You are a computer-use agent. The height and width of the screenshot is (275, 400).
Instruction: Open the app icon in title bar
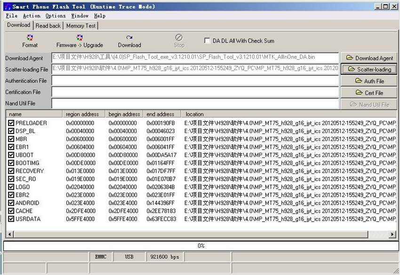[x=8, y=7]
